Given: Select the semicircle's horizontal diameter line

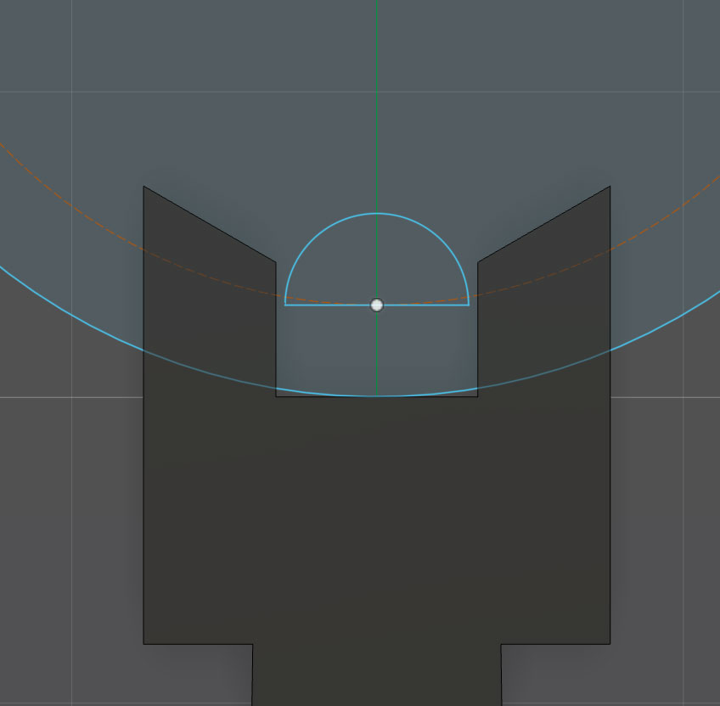Looking at the screenshot, I should click(331, 305).
